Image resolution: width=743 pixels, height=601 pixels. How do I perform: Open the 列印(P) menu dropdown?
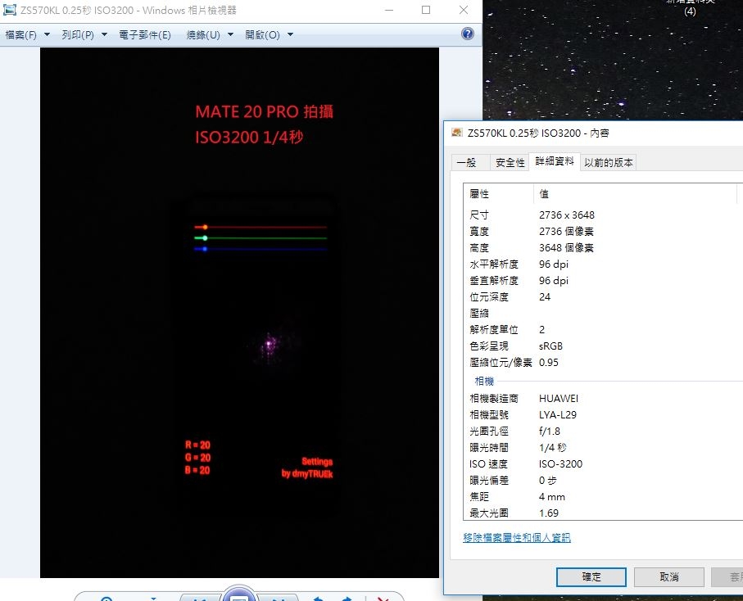click(x=84, y=34)
